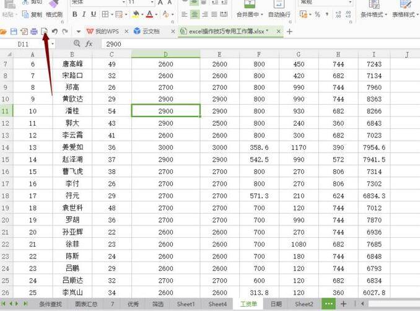Click the Print icon in quick toolbar

[x=34, y=31]
